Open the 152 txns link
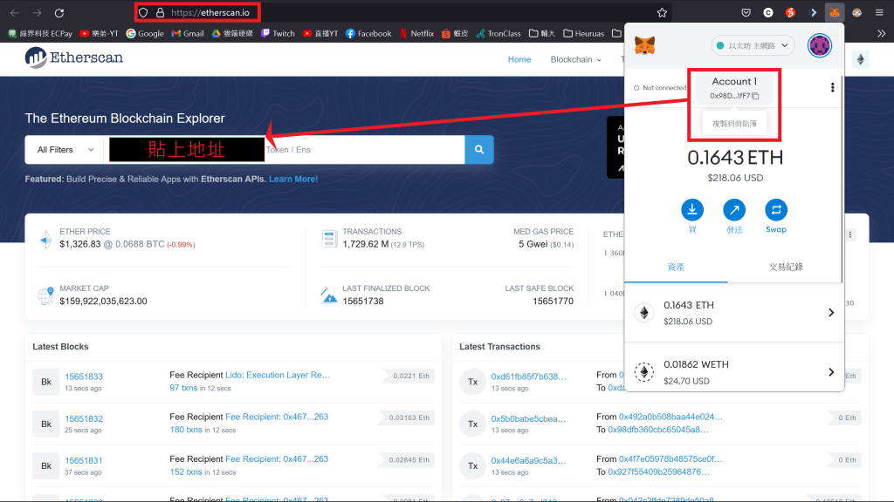 click(186, 471)
